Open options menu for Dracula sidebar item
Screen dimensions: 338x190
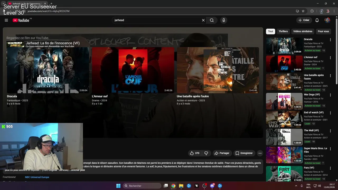click(330, 40)
